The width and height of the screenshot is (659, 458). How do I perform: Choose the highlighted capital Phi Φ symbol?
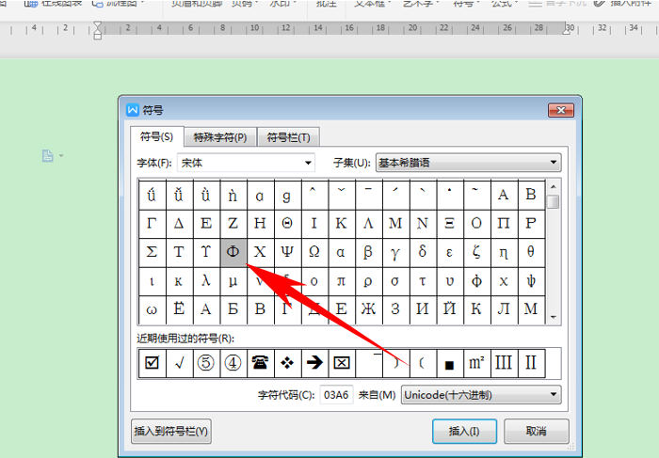point(233,252)
